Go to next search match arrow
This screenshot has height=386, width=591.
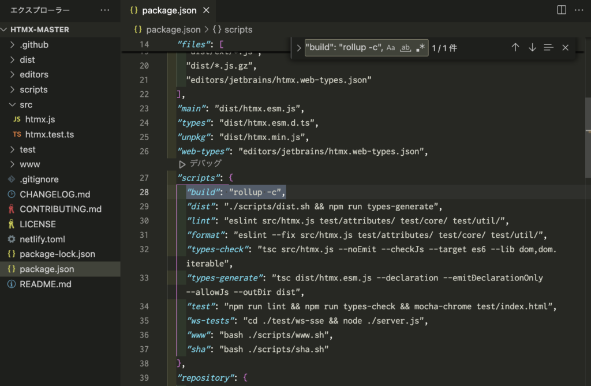pos(532,48)
